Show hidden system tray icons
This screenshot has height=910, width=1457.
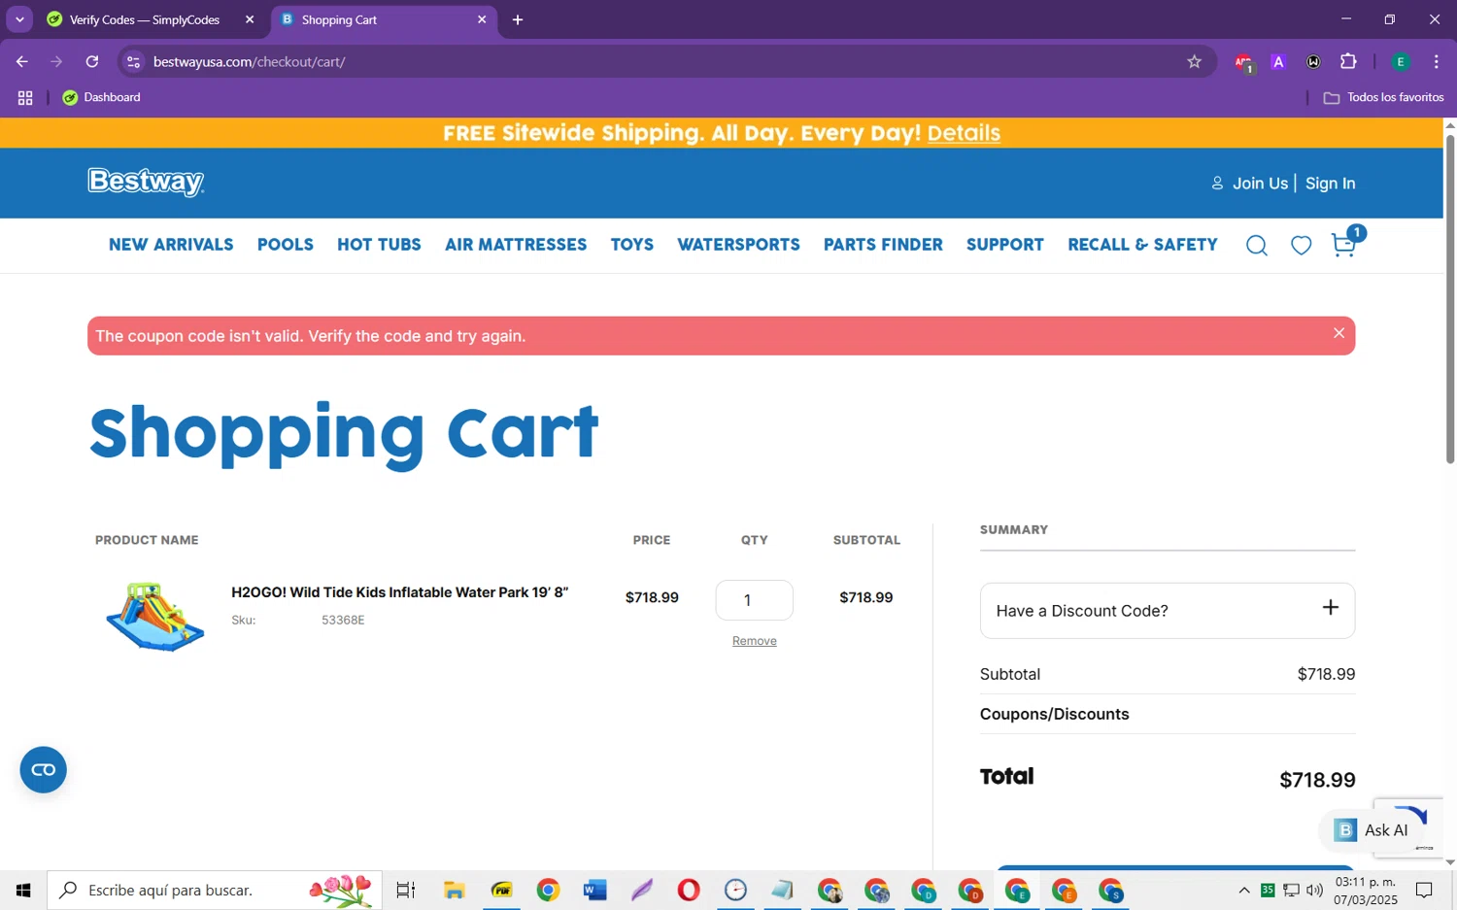coord(1244,890)
